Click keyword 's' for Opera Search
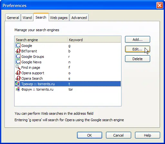Screen dimensions: 165x144 pyautogui.click(x=69, y=78)
